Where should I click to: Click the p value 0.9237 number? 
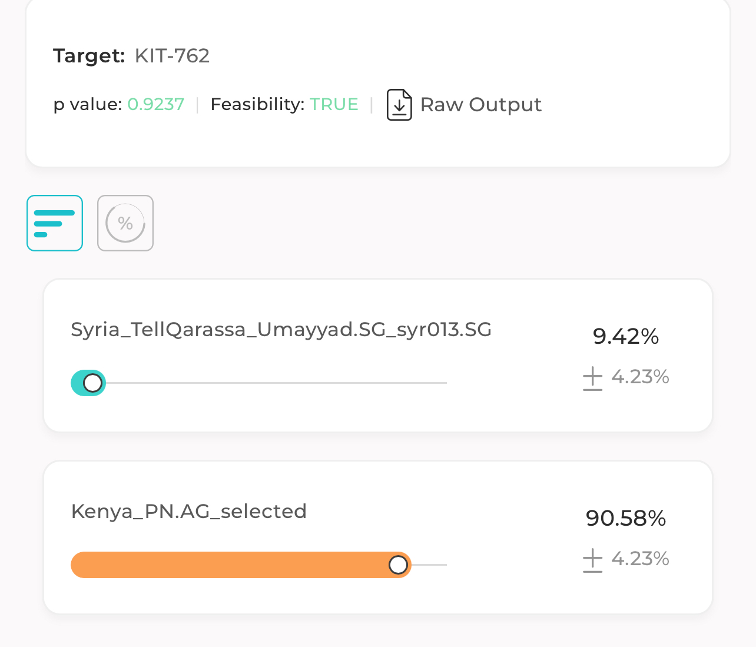click(155, 104)
